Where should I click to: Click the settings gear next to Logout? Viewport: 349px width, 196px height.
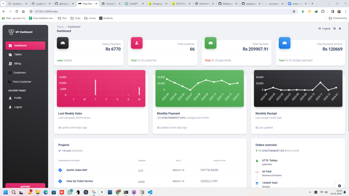click(335, 28)
